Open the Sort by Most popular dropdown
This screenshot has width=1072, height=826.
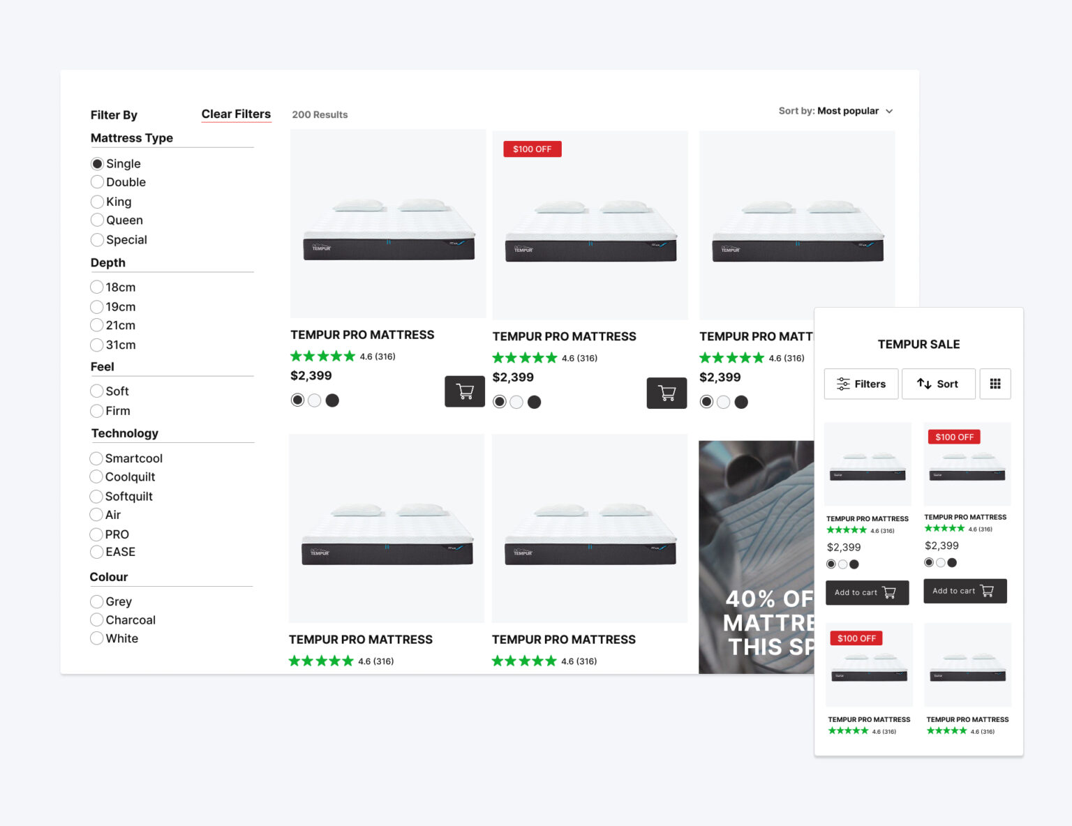(x=835, y=111)
